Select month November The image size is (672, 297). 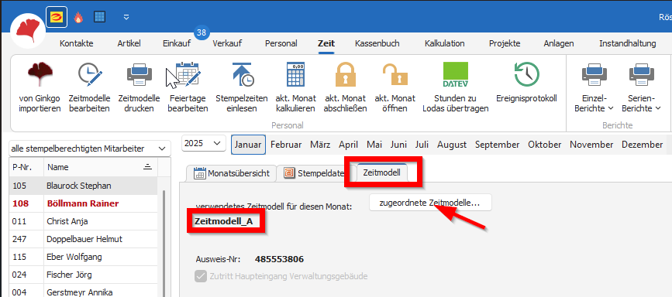click(592, 144)
